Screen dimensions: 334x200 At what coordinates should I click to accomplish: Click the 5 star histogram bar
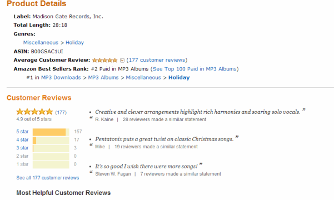(x=51, y=132)
